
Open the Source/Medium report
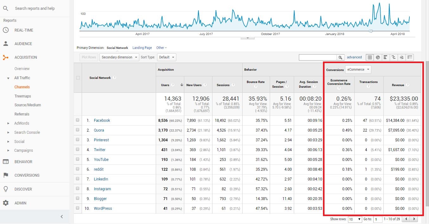[28, 105]
